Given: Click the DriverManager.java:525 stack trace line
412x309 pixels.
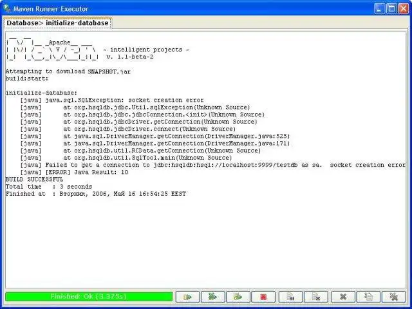Looking at the screenshot, I should (155, 136).
